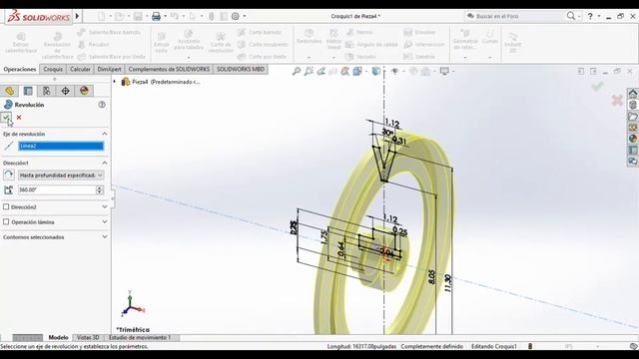Accept the Revolución feature with green checkmark
This screenshot has width=639, height=359.
6,118
